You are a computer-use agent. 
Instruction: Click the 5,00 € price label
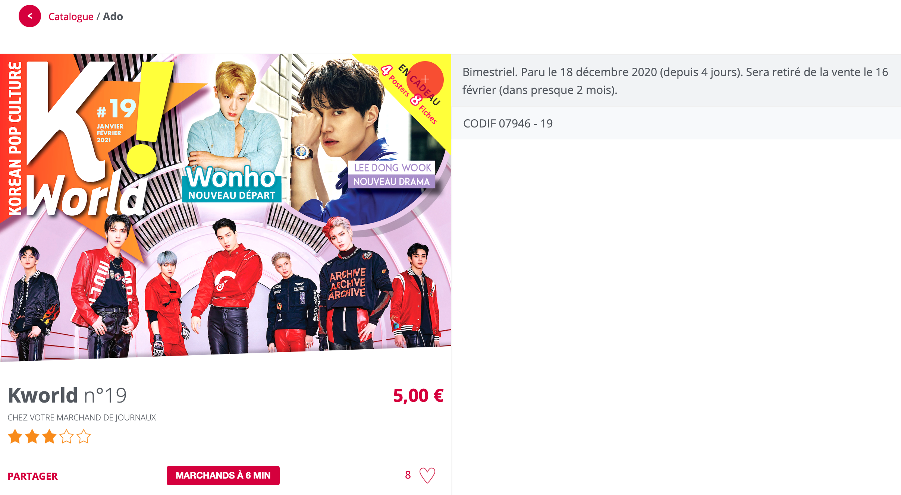[418, 395]
